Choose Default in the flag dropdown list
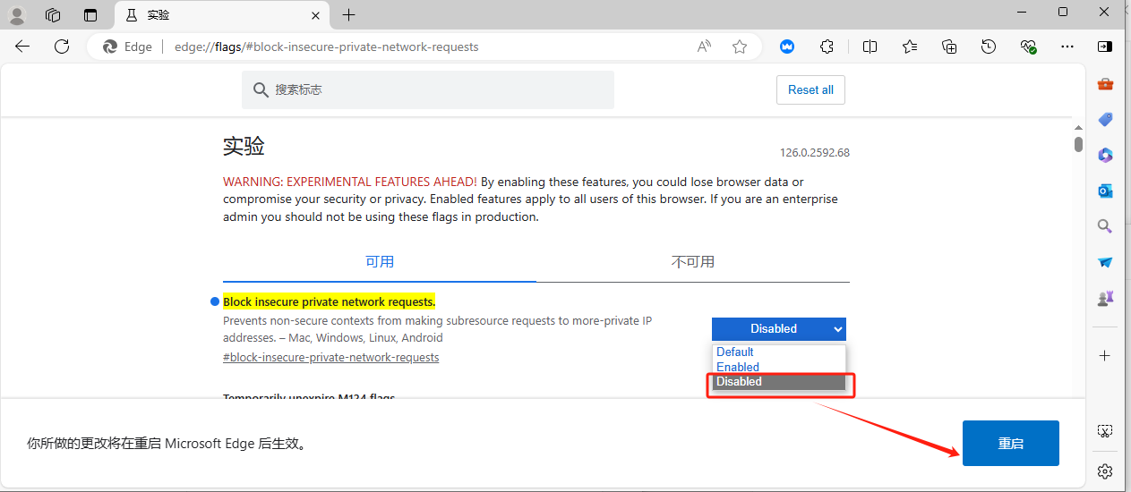The width and height of the screenshot is (1131, 492). (x=735, y=352)
